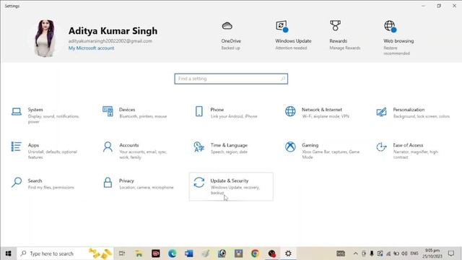Open Personalization paintbrush icon
Screen dimensions: 462x260
(x=381, y=112)
